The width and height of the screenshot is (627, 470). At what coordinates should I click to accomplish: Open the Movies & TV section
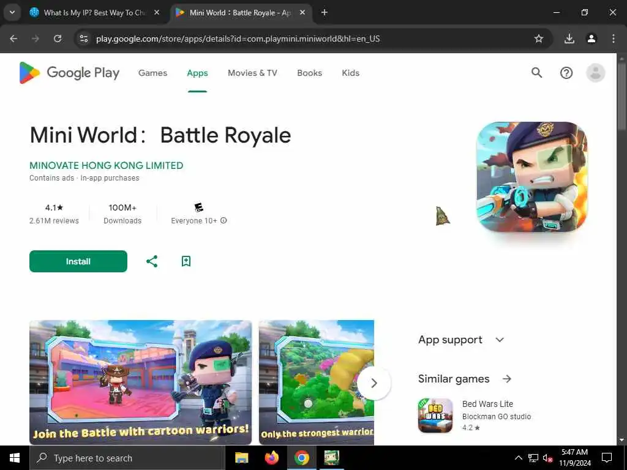pyautogui.click(x=252, y=73)
